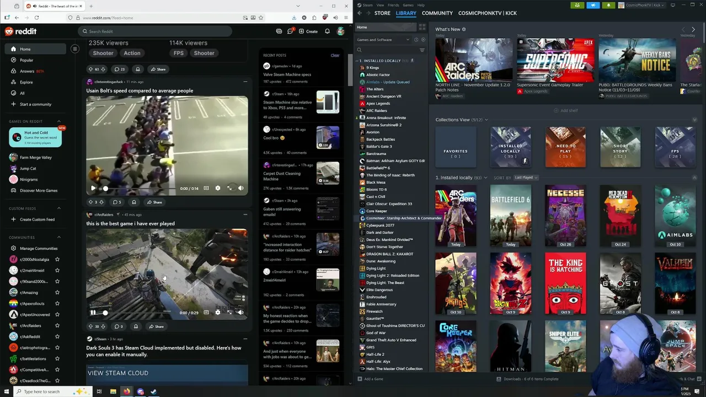This screenshot has height=397, width=706.
Task: Collapse Games on Reddit section
Action: pyautogui.click(x=59, y=121)
